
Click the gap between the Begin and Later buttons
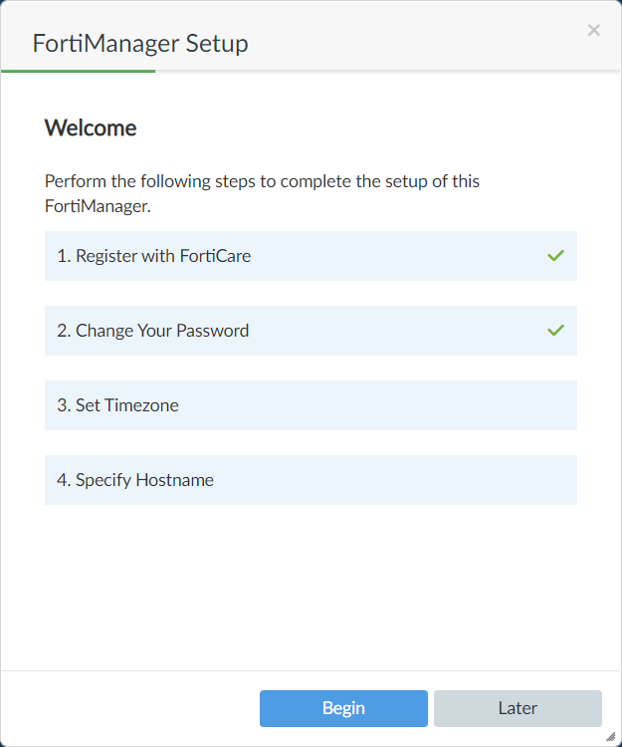[431, 708]
